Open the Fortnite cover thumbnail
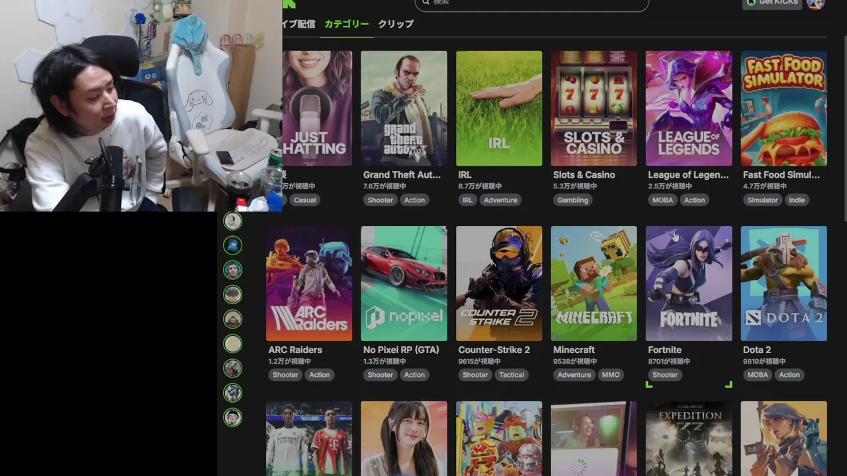 [689, 284]
